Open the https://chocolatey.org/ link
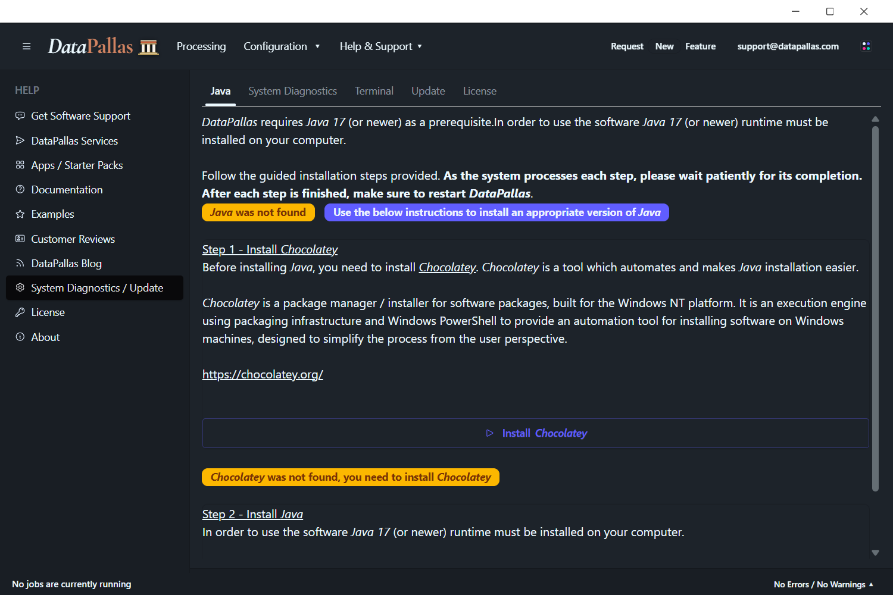This screenshot has width=893, height=595. coord(263,374)
